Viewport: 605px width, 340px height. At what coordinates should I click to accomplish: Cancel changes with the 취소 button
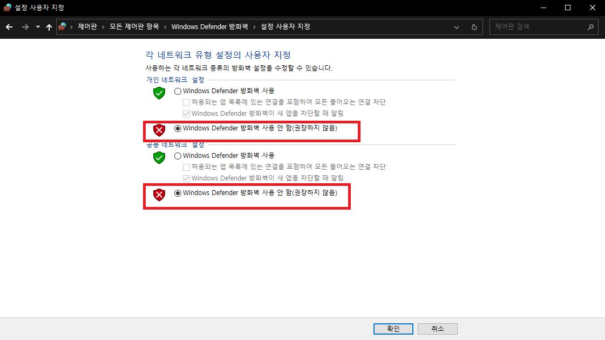pyautogui.click(x=438, y=329)
